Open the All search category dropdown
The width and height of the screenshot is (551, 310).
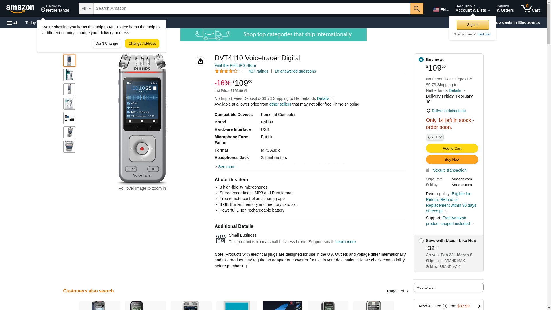pos(86,9)
